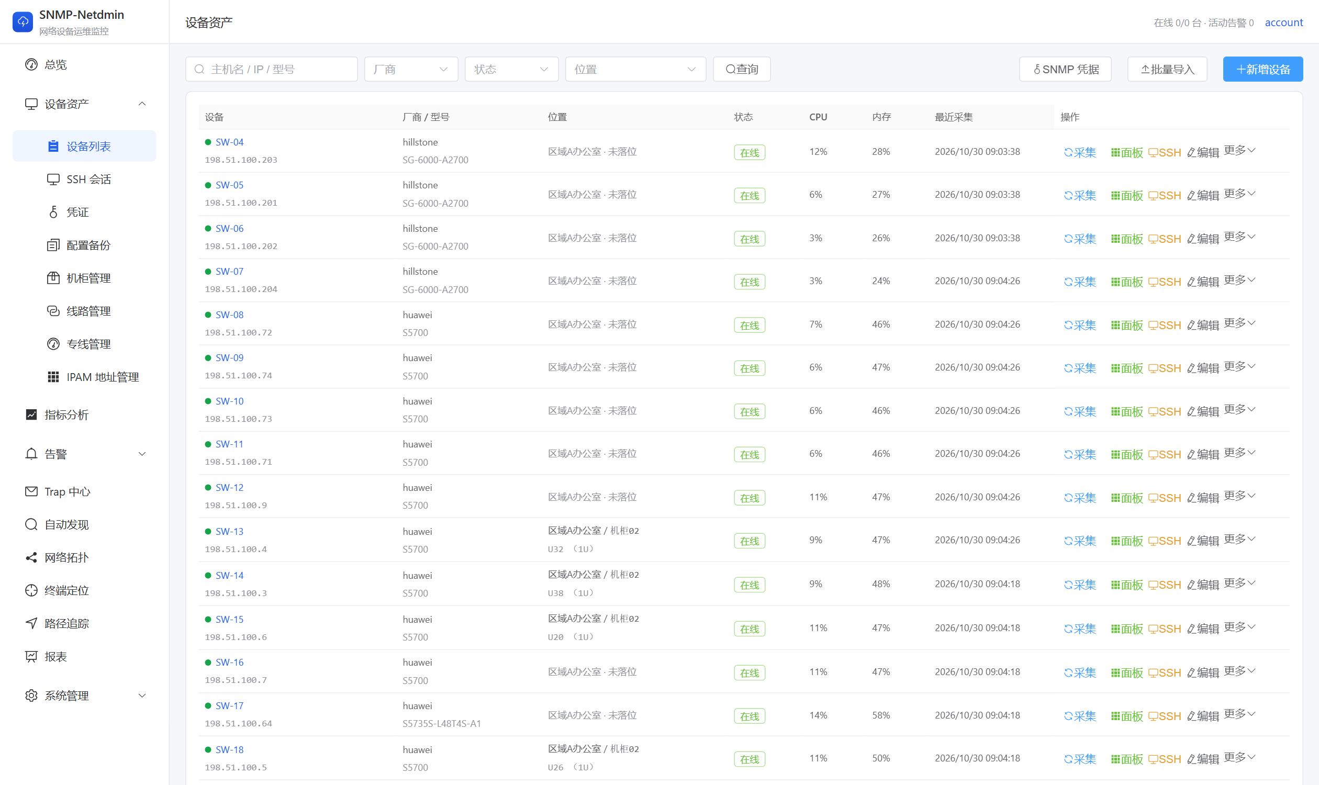This screenshot has width=1319, height=785.
Task: Open 更多 menu for SW-12
Action: (1239, 496)
